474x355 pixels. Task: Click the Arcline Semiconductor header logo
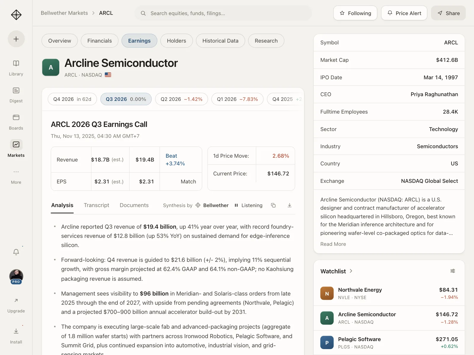click(51, 67)
